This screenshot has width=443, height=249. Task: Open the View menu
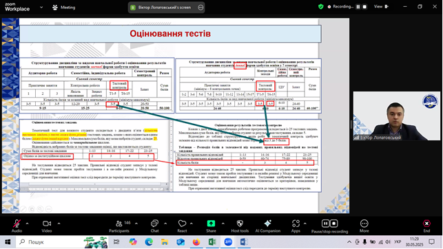point(381,6)
